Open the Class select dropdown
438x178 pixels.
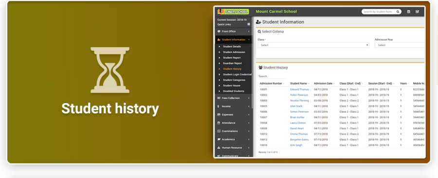click(313, 45)
